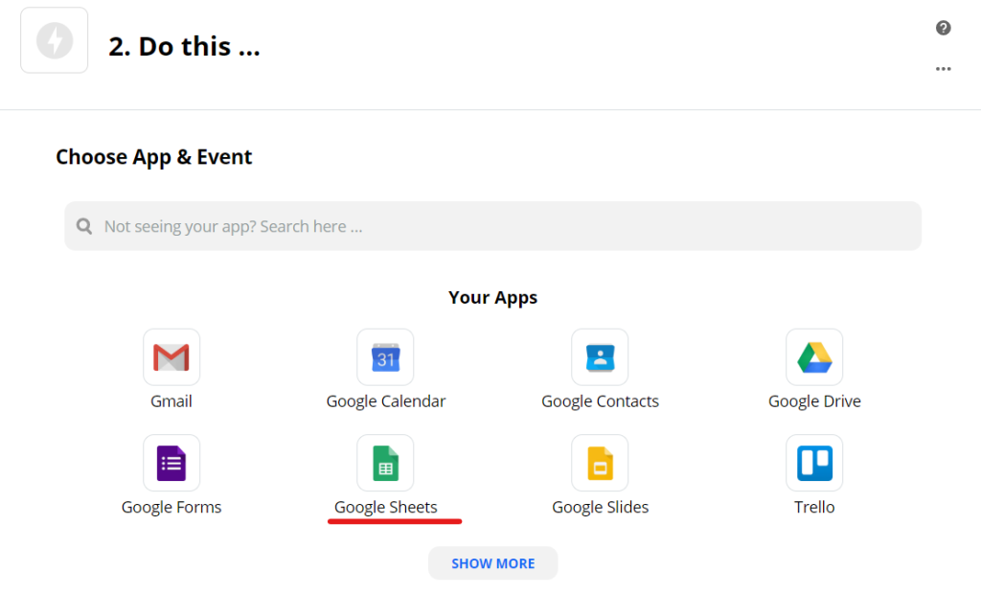Click the SHOW MORE button

pos(493,563)
